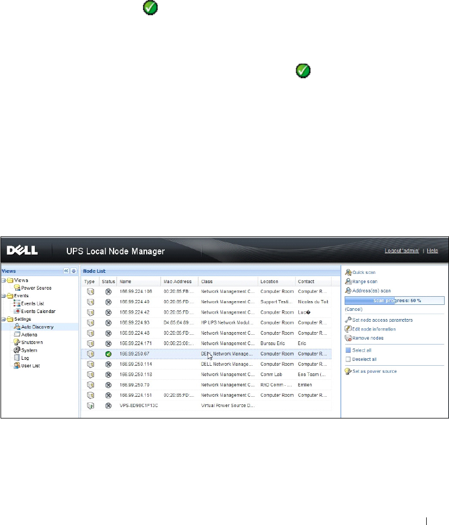Image resolution: width=449 pixels, height=525 pixels.
Task: Click the System gear icon in tree
Action: click(17, 350)
